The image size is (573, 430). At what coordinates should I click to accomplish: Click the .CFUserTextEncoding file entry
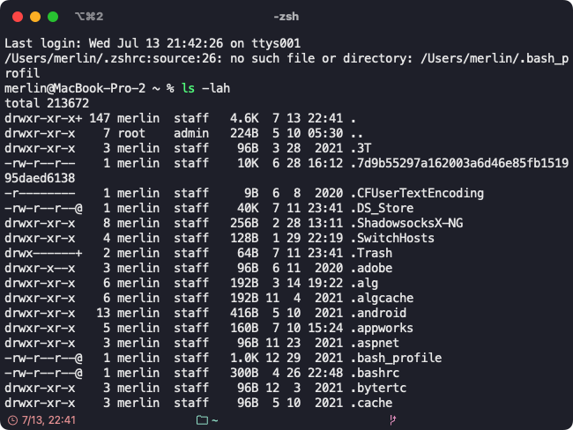(417, 193)
